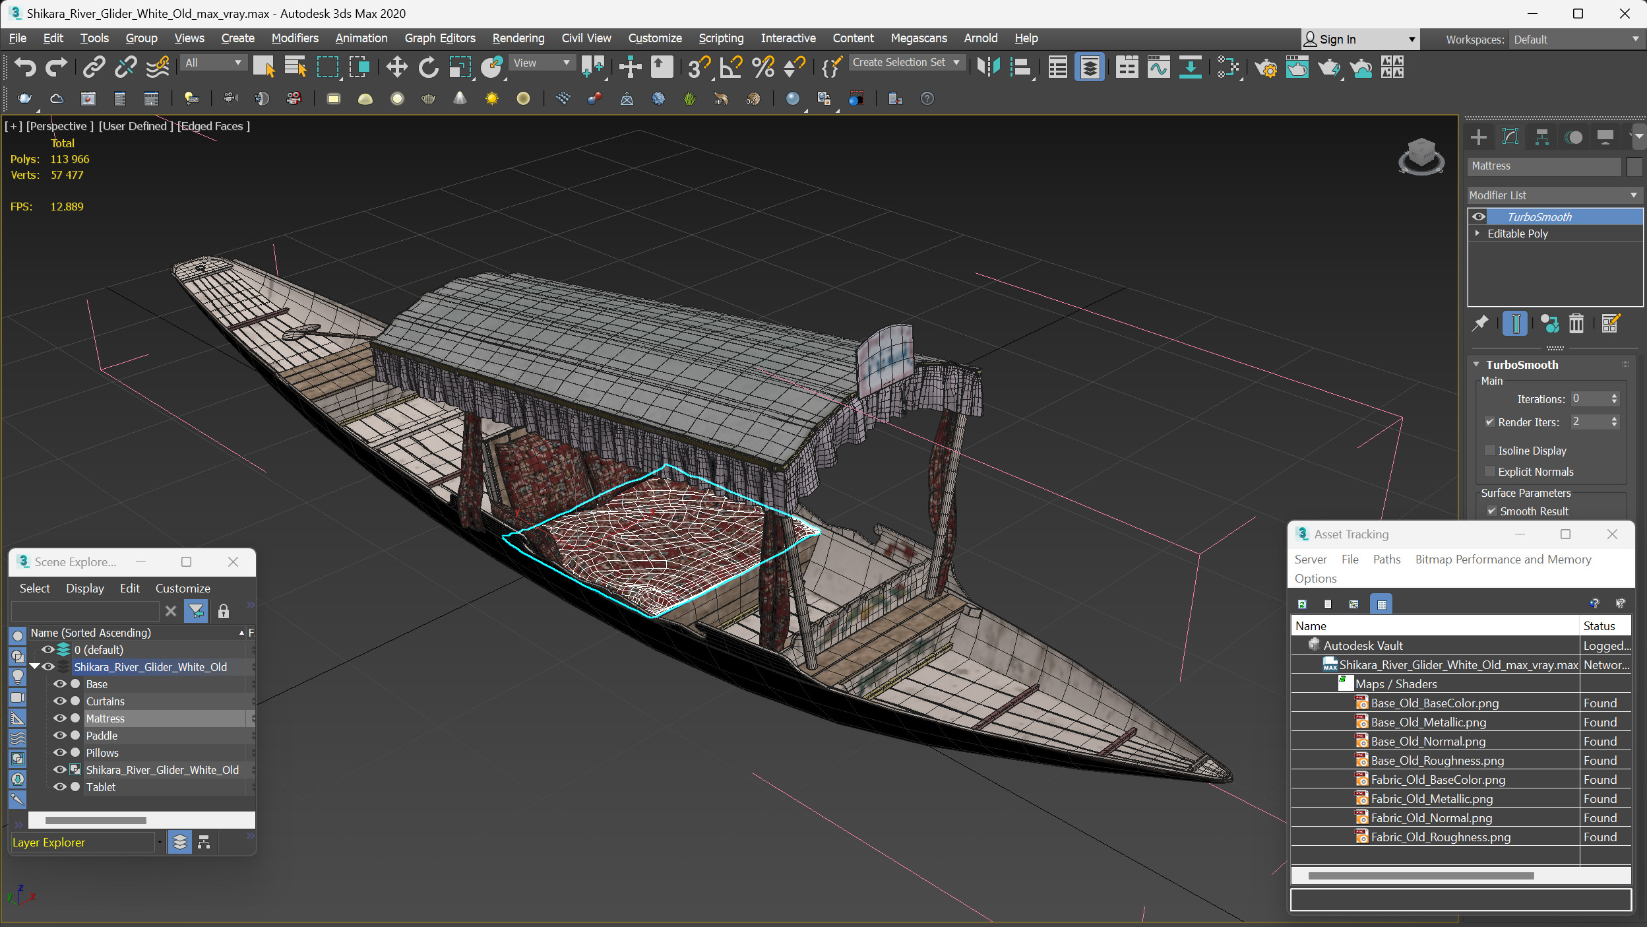
Task: Choose Select and Move tool
Action: tap(396, 67)
